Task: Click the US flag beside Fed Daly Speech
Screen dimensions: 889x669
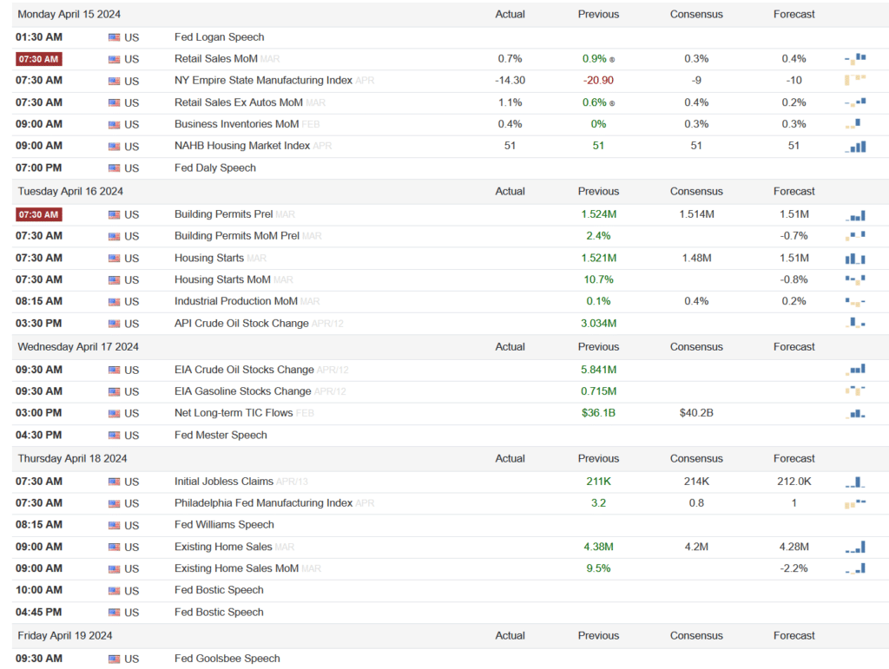Action: pos(115,168)
